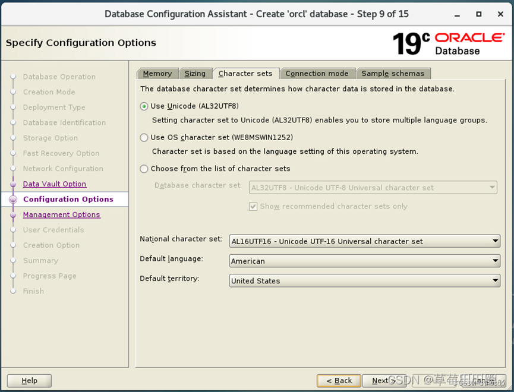Click the Summary step label

pos(40,261)
